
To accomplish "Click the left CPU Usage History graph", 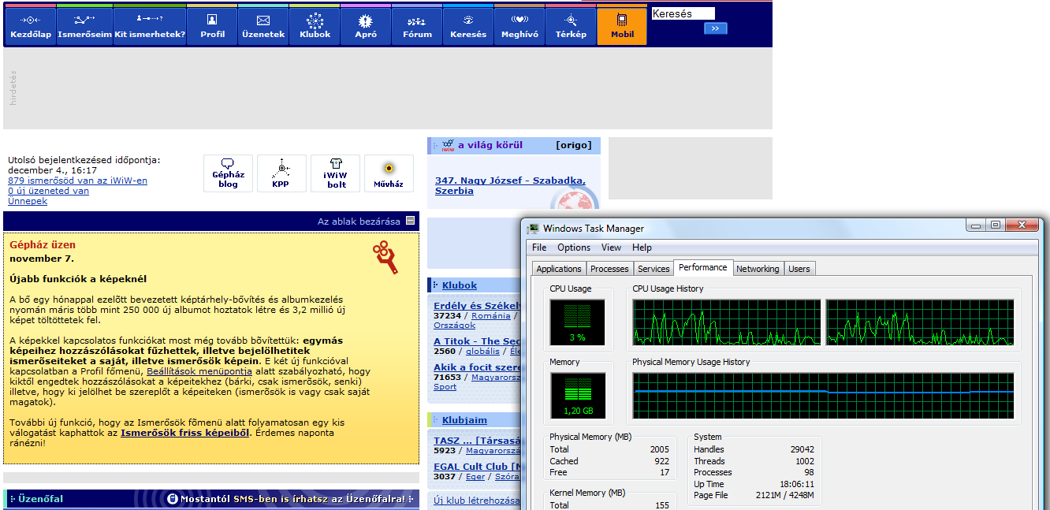I will point(726,322).
